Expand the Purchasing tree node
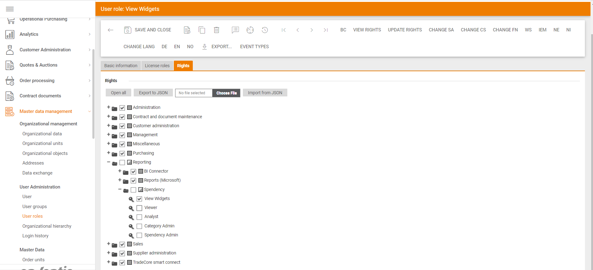This screenshot has height=270, width=593. (109, 153)
